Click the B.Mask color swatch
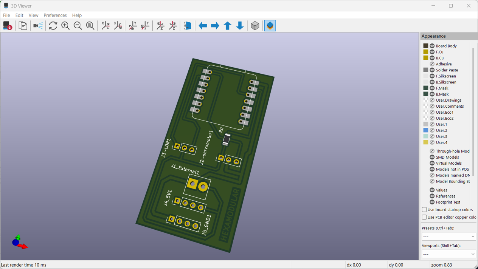 (x=426, y=94)
